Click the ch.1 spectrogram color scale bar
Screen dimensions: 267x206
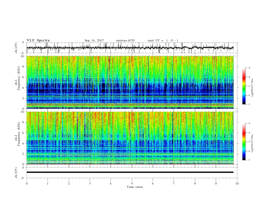coord(244,86)
